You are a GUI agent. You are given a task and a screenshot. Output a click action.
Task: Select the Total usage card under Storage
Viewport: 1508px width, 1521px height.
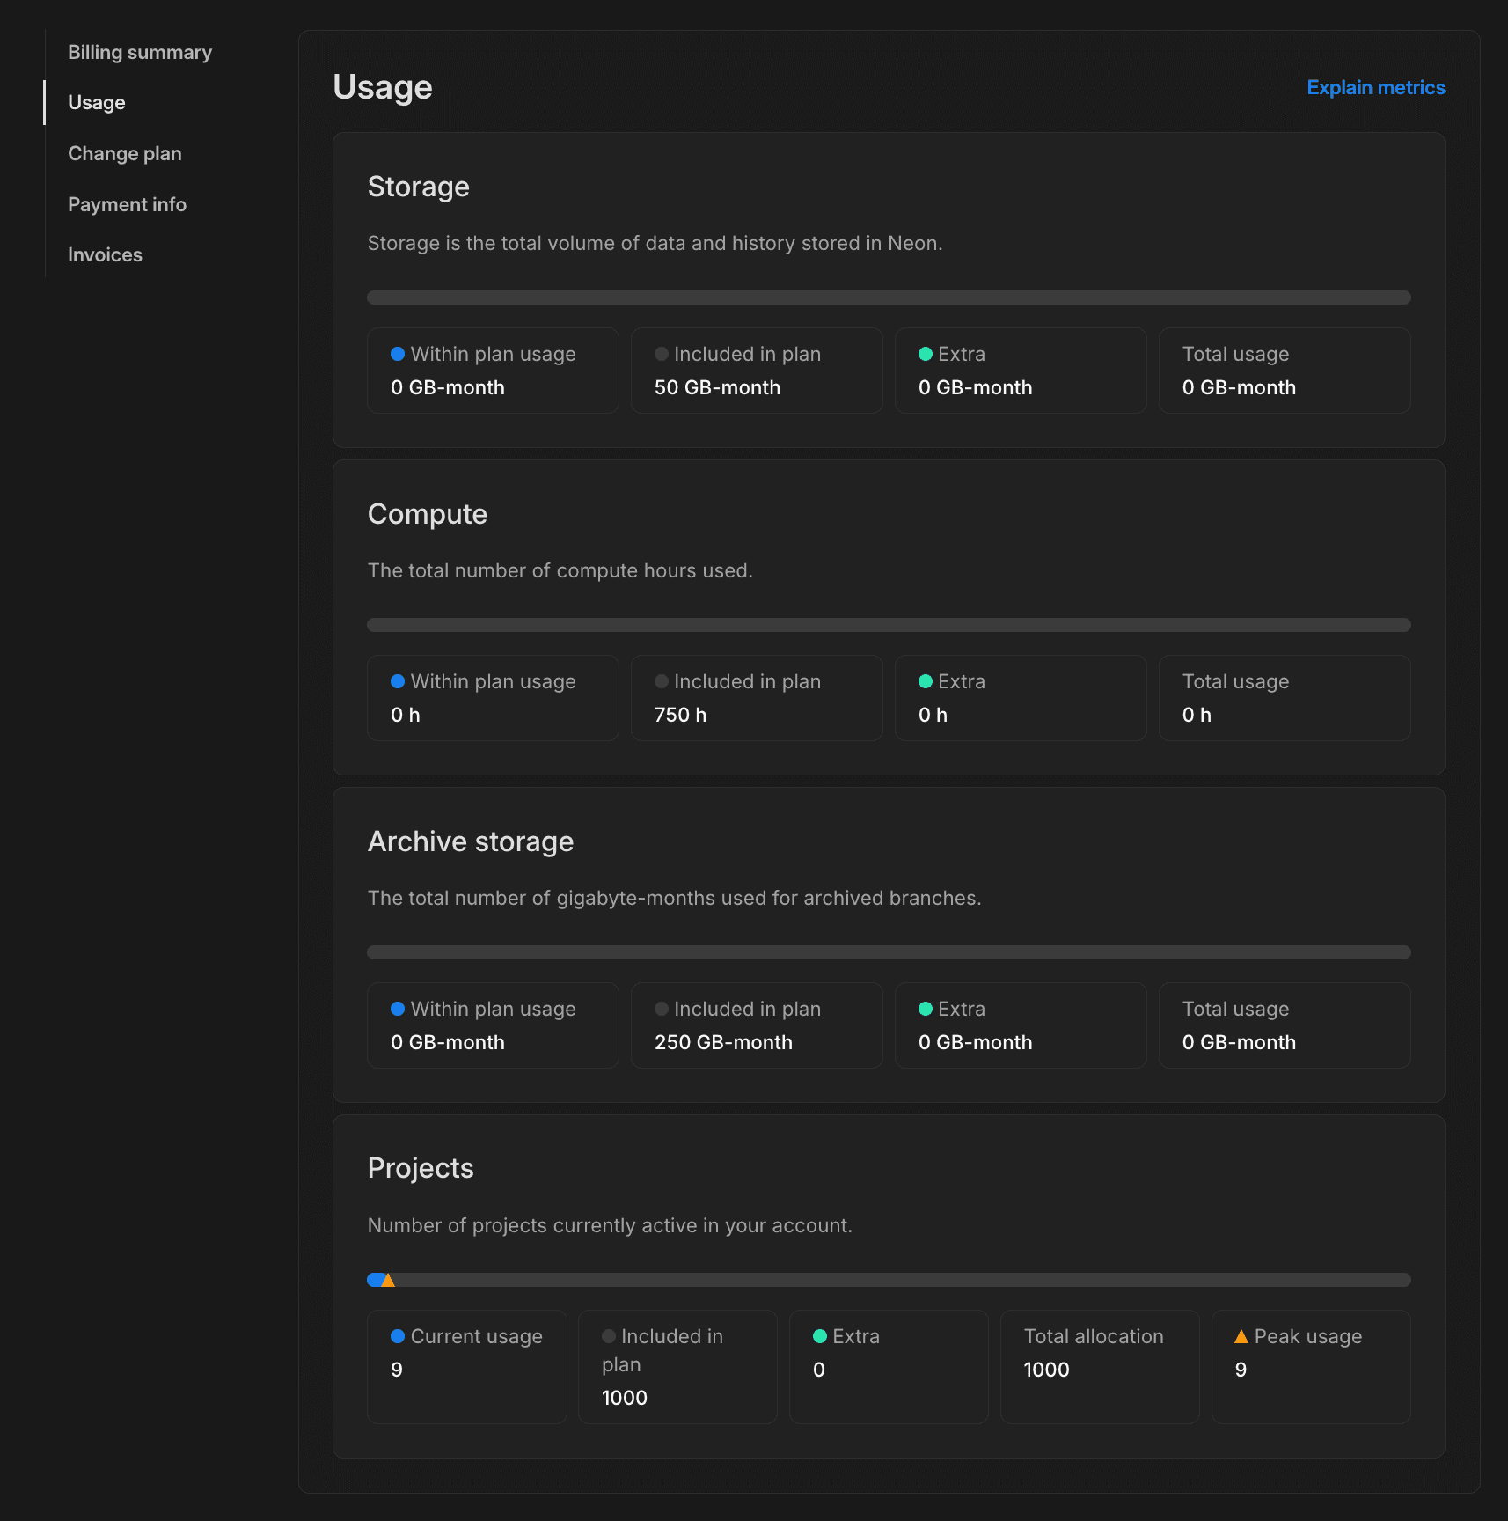click(x=1284, y=371)
